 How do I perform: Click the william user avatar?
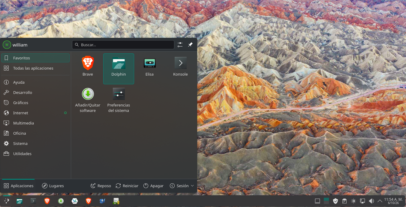point(7,45)
